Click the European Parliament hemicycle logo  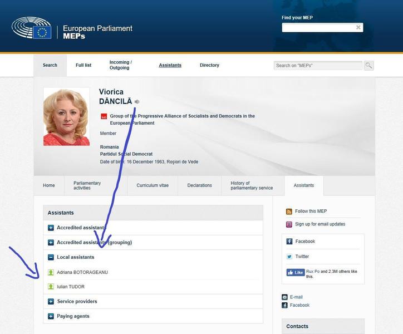[31, 28]
